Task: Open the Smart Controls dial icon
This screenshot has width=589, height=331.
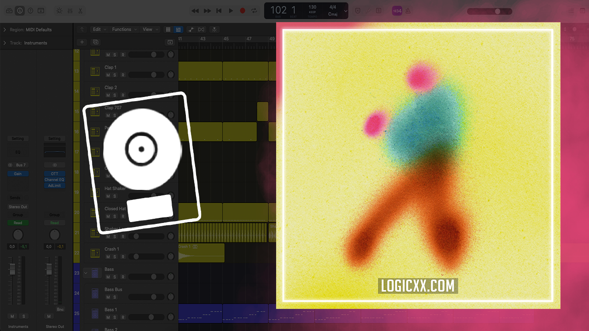Action: click(59, 11)
